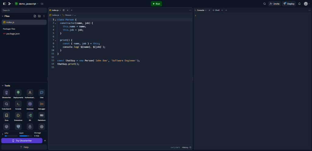Open the user avatar menu
The height and width of the screenshot is (151, 312).
click(307, 4)
